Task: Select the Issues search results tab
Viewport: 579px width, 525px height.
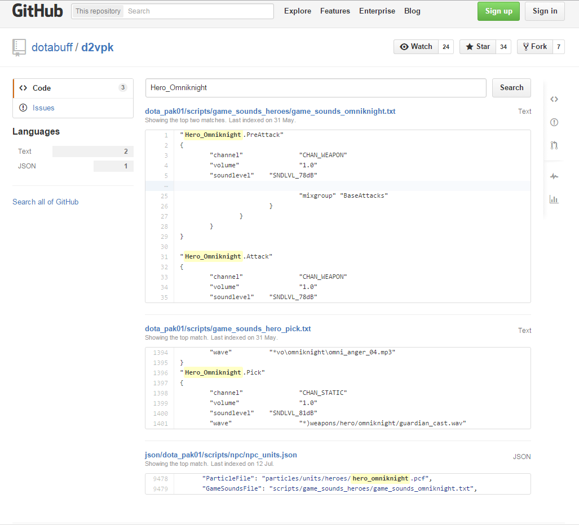Action: (x=43, y=108)
